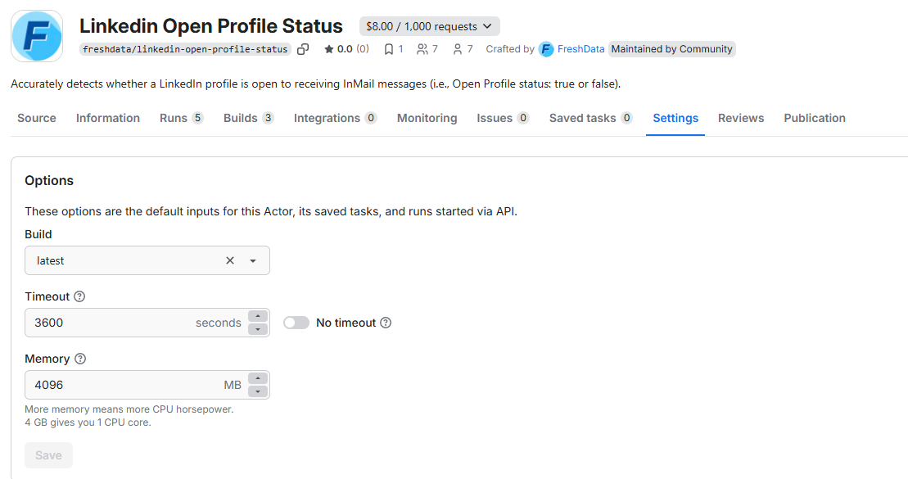908x479 pixels.
Task: Click the Linkedin Open Profile Status title
Action: pyautogui.click(x=210, y=26)
